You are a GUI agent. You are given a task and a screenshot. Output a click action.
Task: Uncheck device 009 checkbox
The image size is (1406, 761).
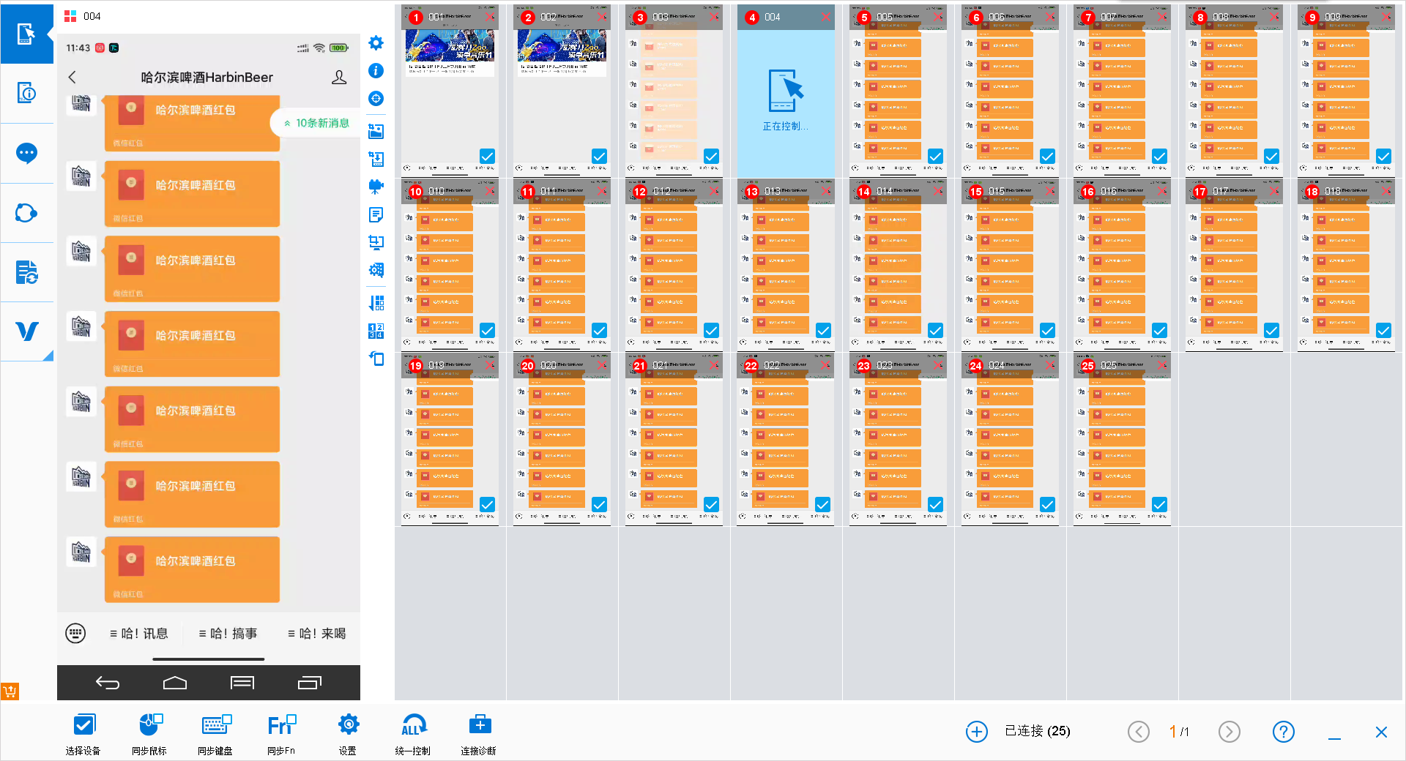(1383, 157)
